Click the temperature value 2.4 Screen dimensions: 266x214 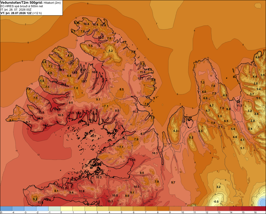tap(256, 114)
